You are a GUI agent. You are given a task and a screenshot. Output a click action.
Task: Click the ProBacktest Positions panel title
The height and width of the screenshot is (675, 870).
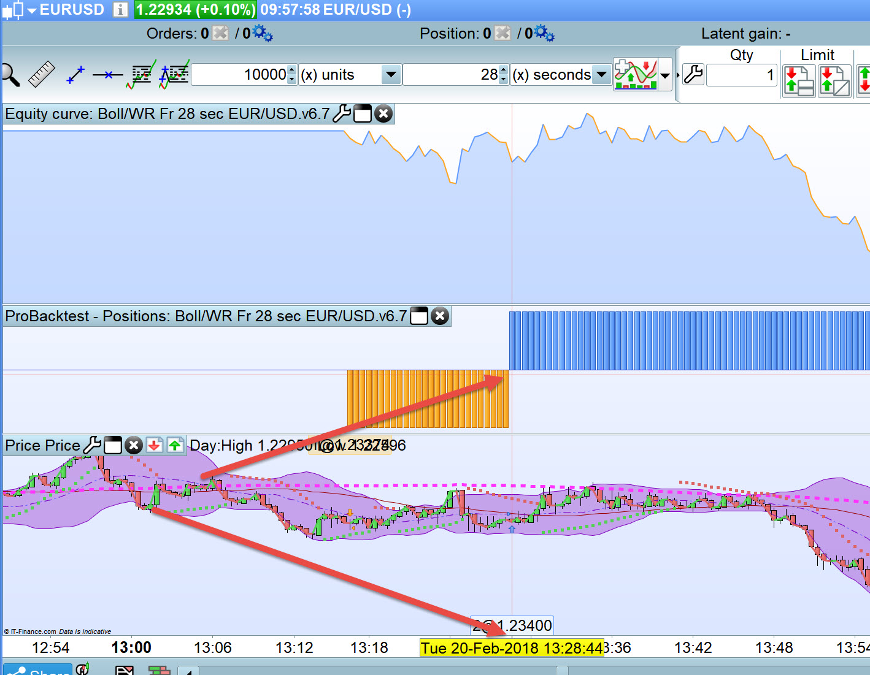click(206, 316)
